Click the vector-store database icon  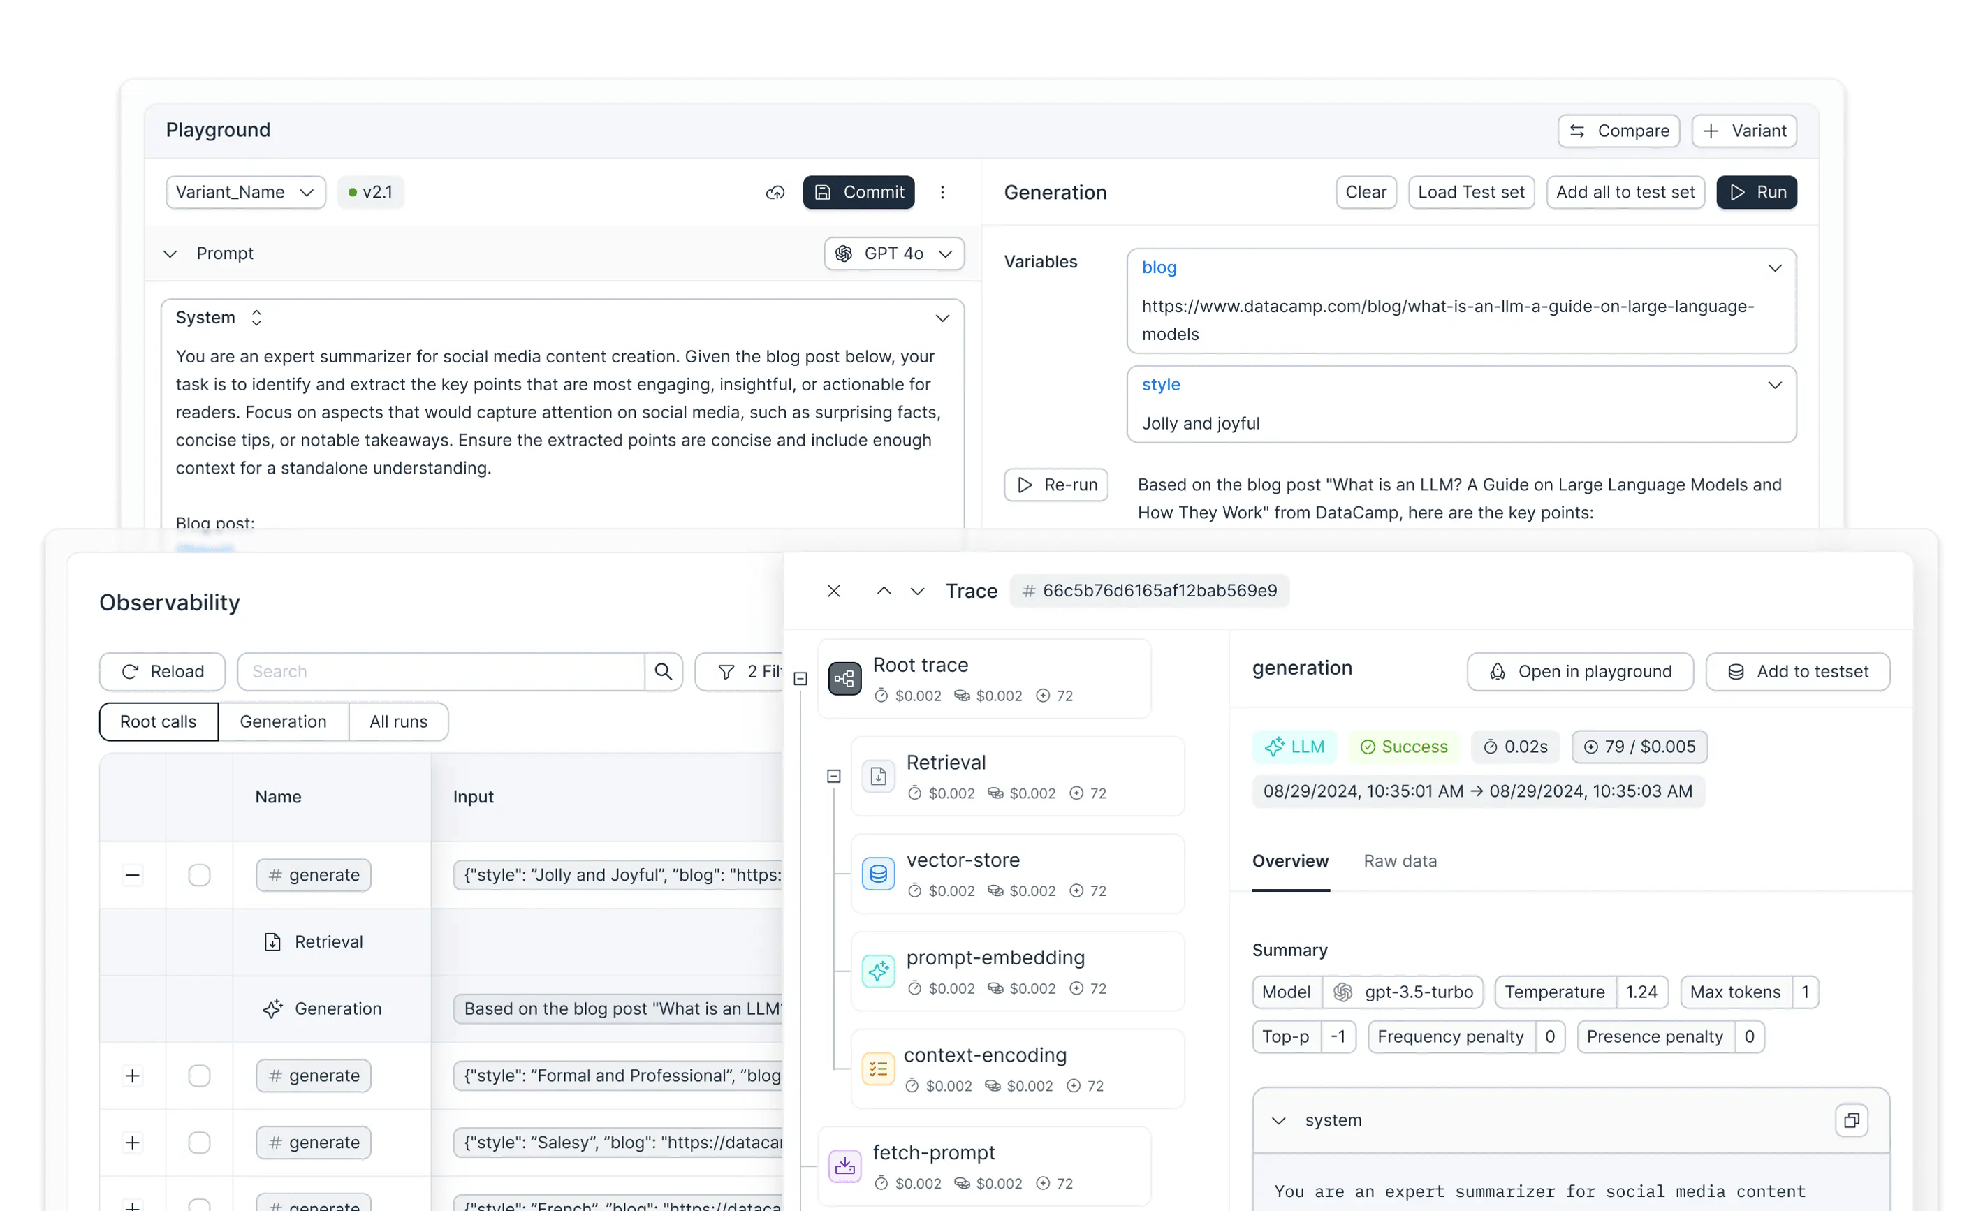878,874
